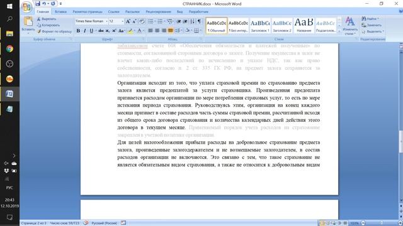Open the Найти find tool
Viewport: 403px width, 226px height.
coord(370,19)
